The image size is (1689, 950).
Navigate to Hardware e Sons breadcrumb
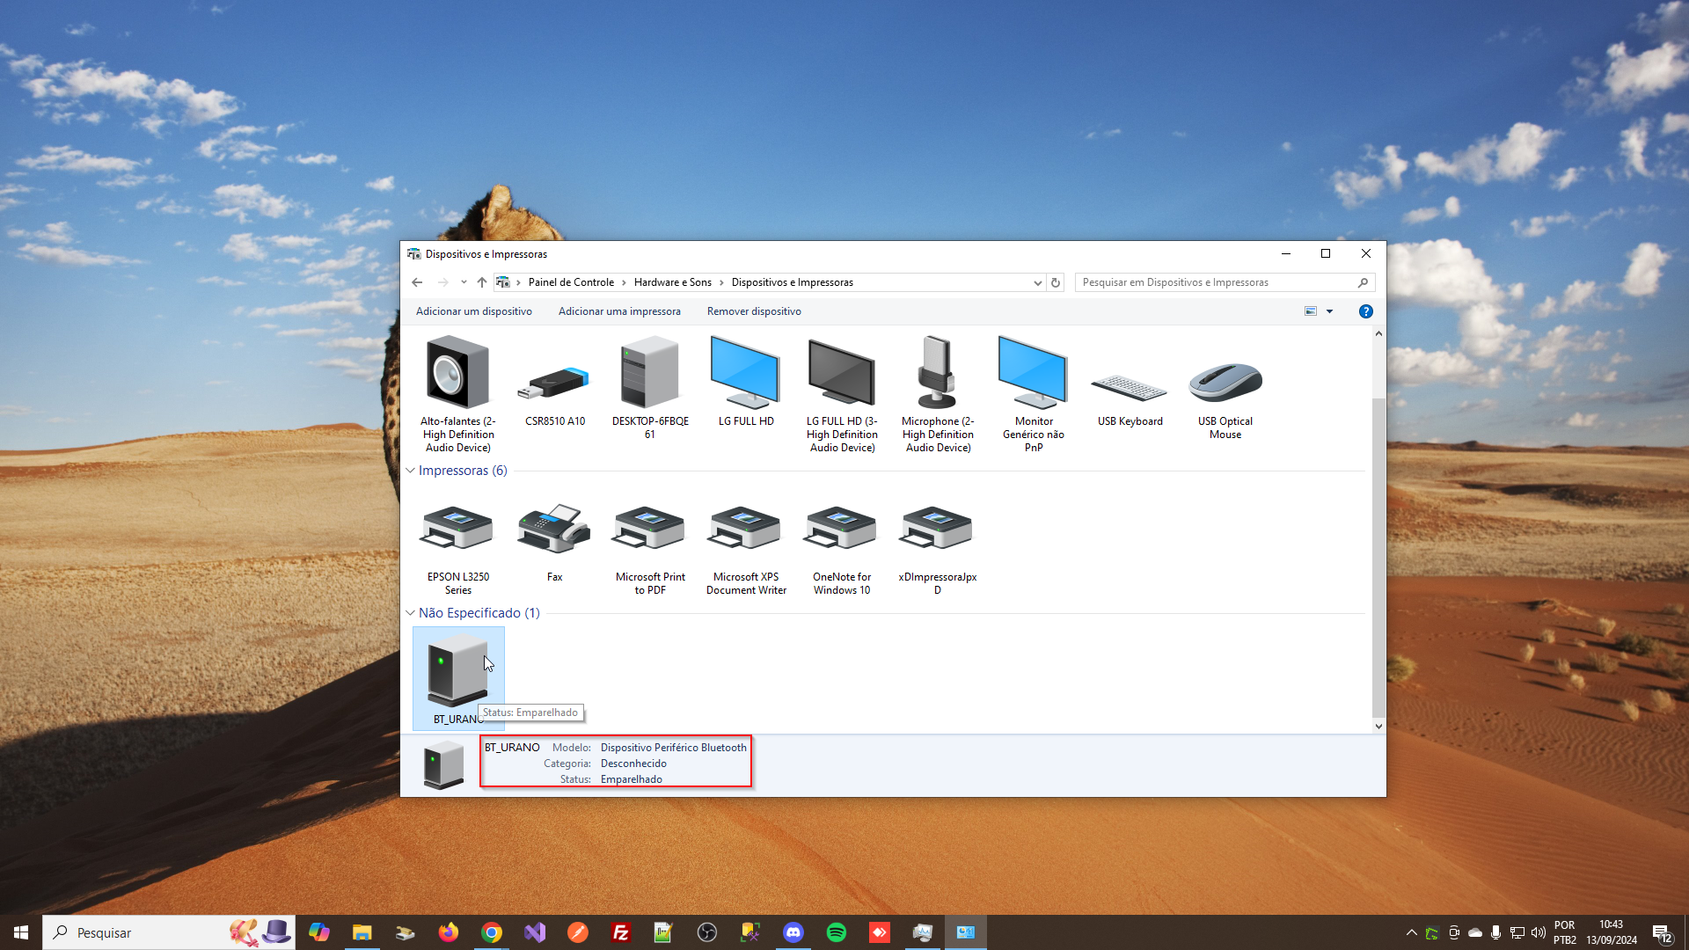[672, 282]
